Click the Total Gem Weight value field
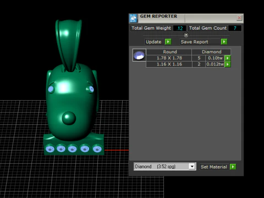 coord(179,28)
